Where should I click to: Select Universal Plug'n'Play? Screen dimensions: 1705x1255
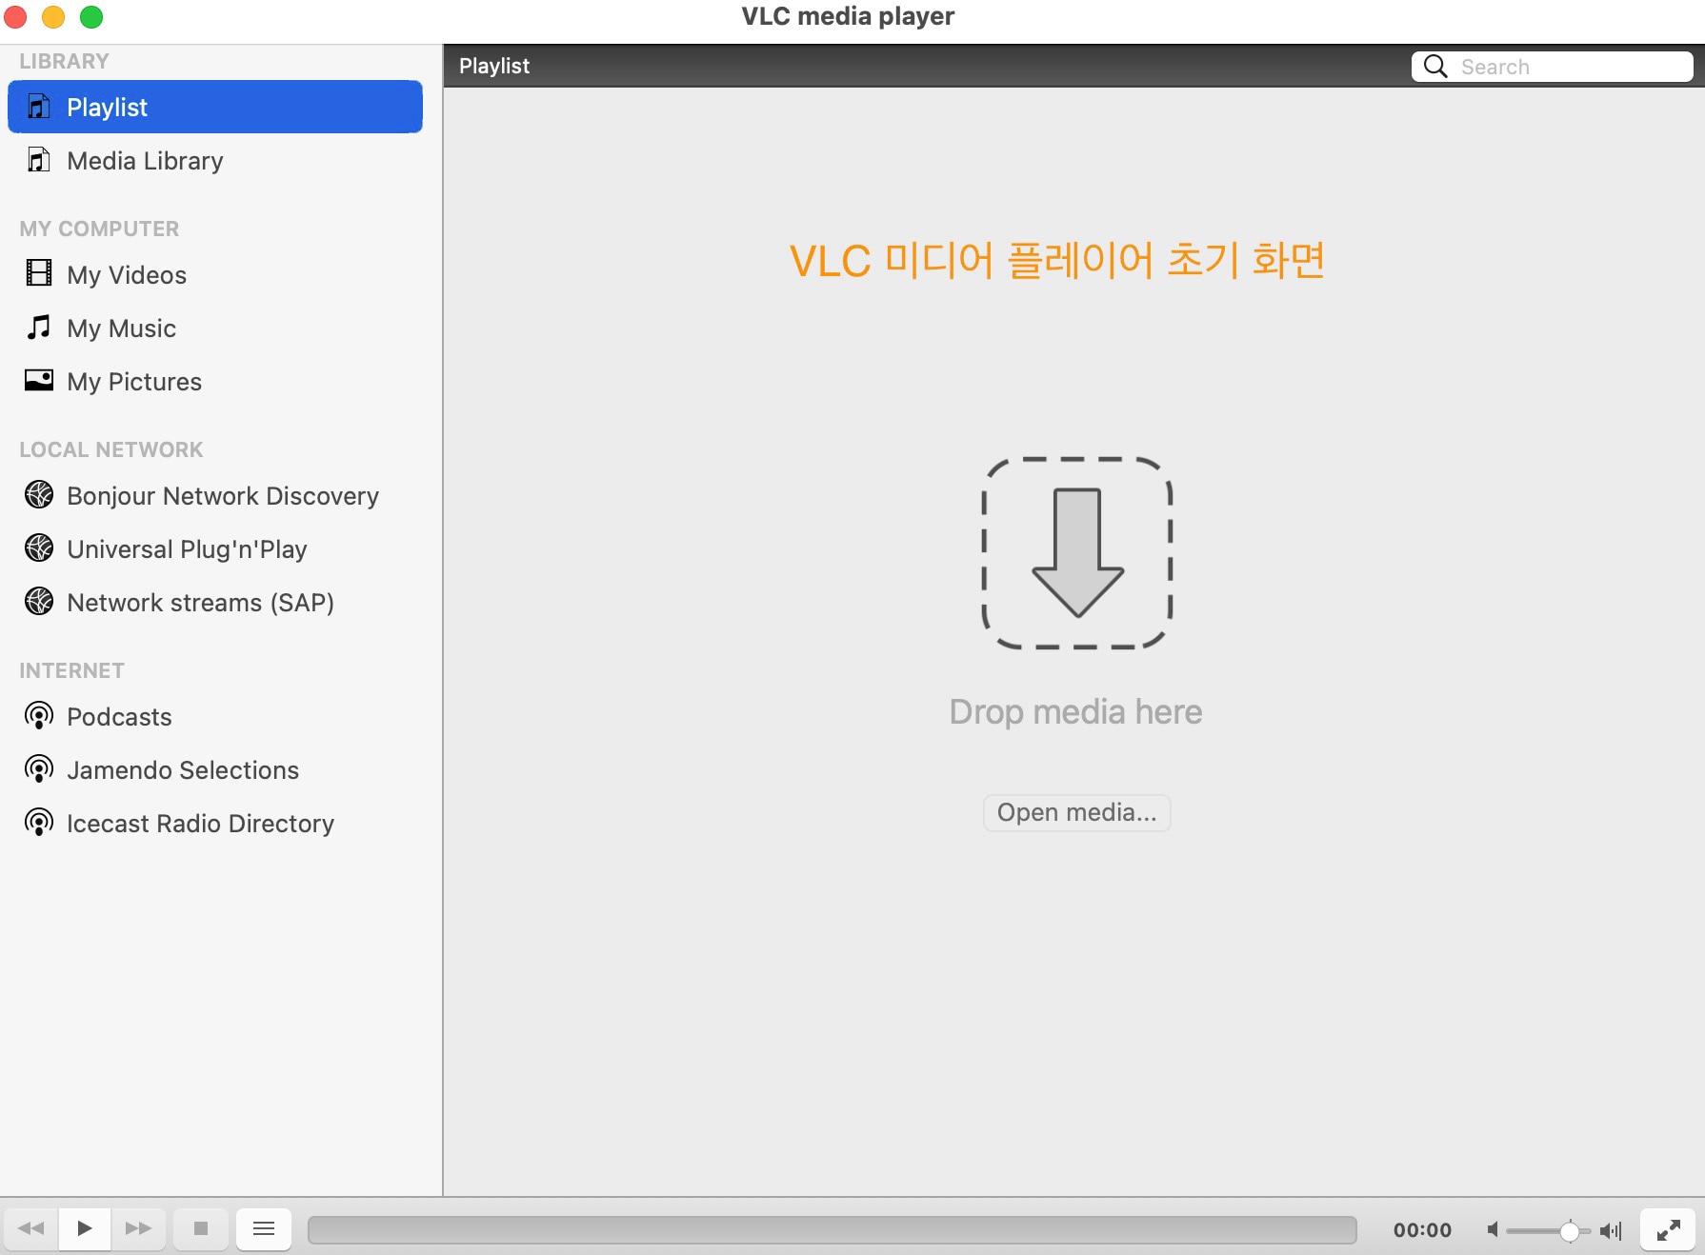(215, 548)
